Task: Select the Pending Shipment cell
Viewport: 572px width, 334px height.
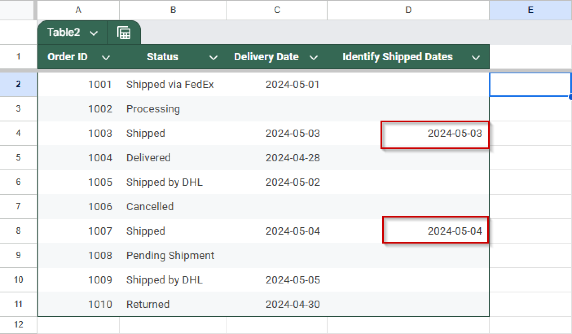Action: pos(170,255)
